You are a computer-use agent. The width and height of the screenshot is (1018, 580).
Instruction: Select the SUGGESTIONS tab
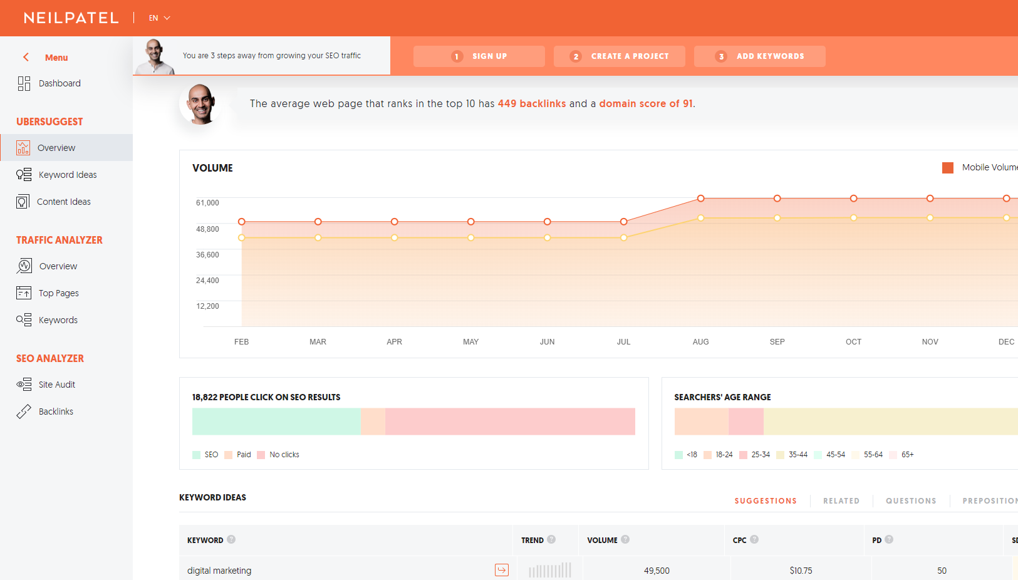click(766, 501)
